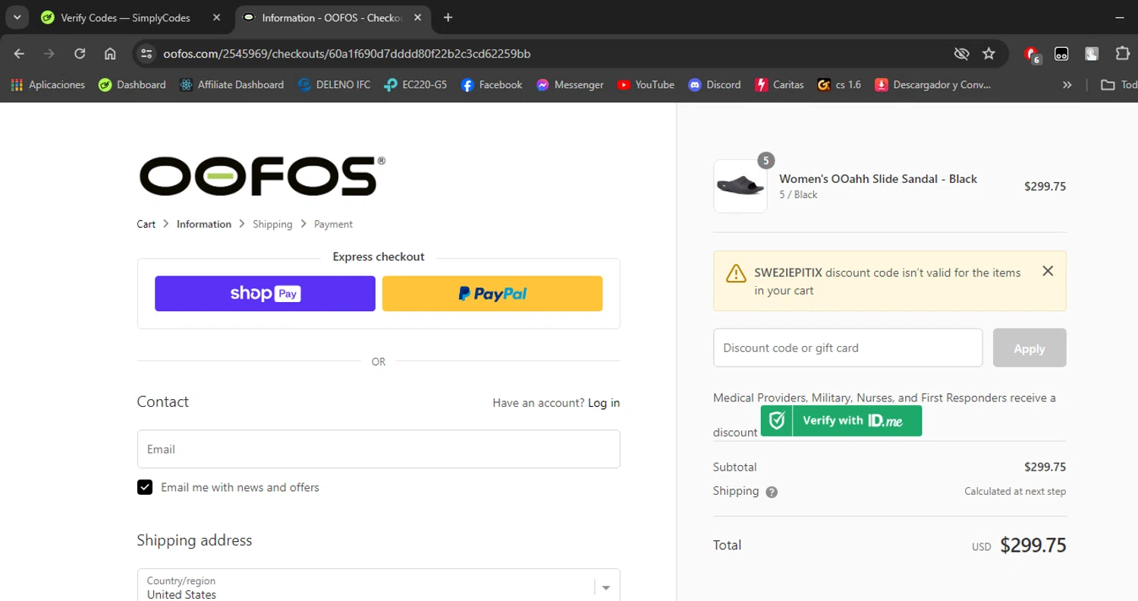The height and width of the screenshot is (601, 1138).
Task: Pay with PayPal express checkout
Action: [x=492, y=294]
